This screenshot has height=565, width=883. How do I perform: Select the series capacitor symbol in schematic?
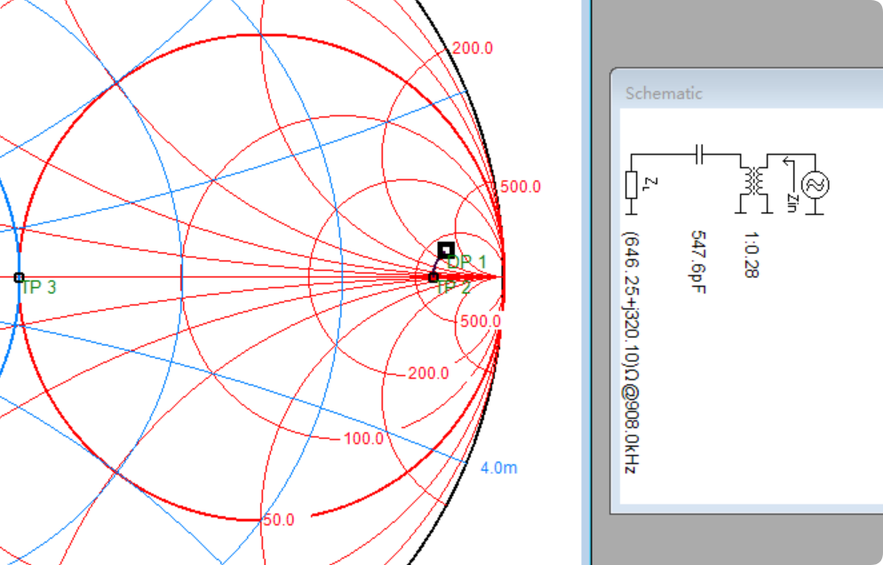click(x=699, y=155)
